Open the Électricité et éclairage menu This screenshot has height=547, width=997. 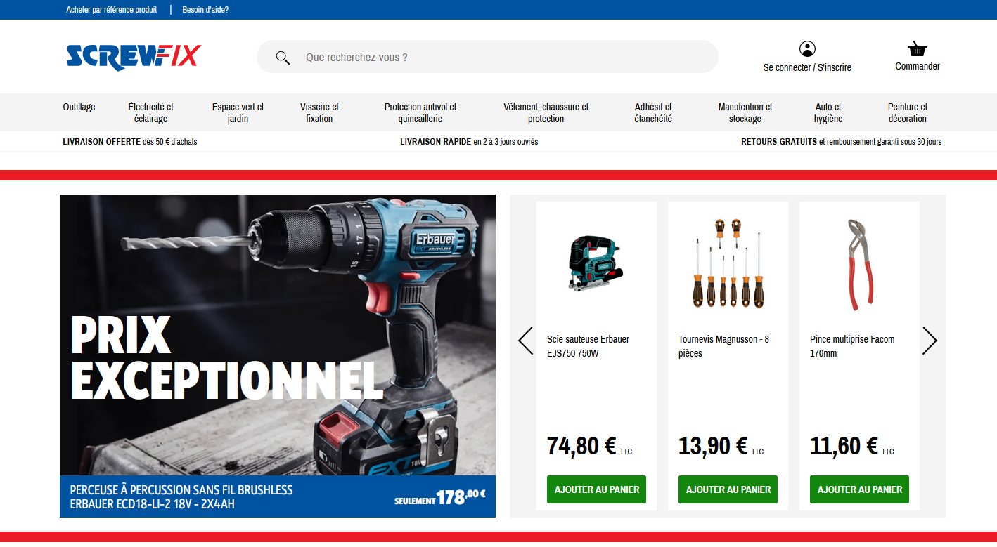point(150,112)
